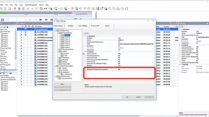
Task: Click the checkmark finish icon in the toolbar
Action: (28, 9)
